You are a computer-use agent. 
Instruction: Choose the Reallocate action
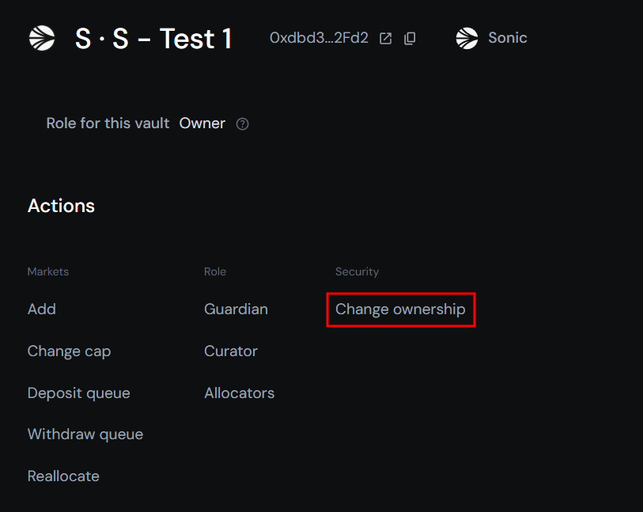tap(63, 476)
